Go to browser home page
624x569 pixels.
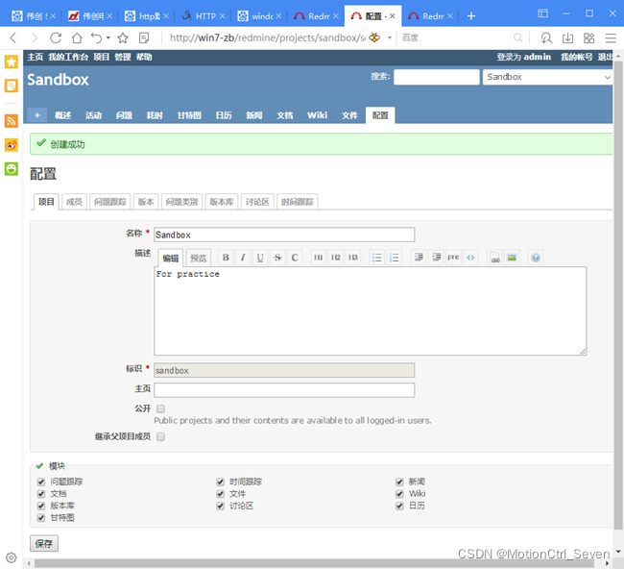[x=77, y=37]
